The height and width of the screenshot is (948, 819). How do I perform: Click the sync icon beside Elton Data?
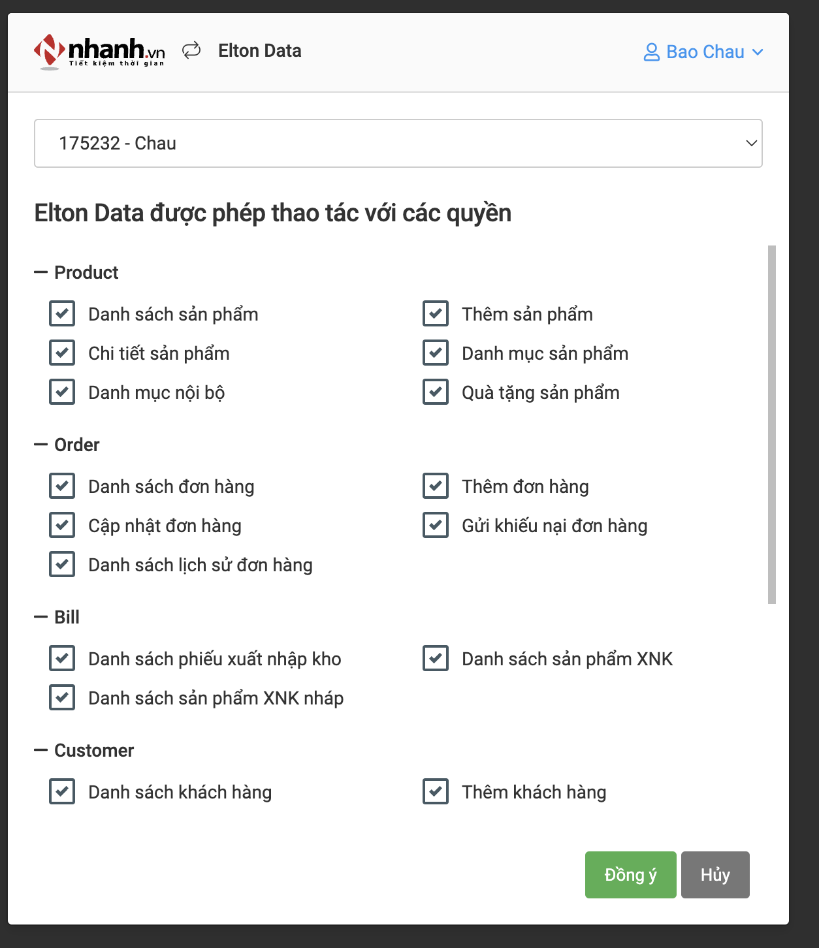coord(191,49)
